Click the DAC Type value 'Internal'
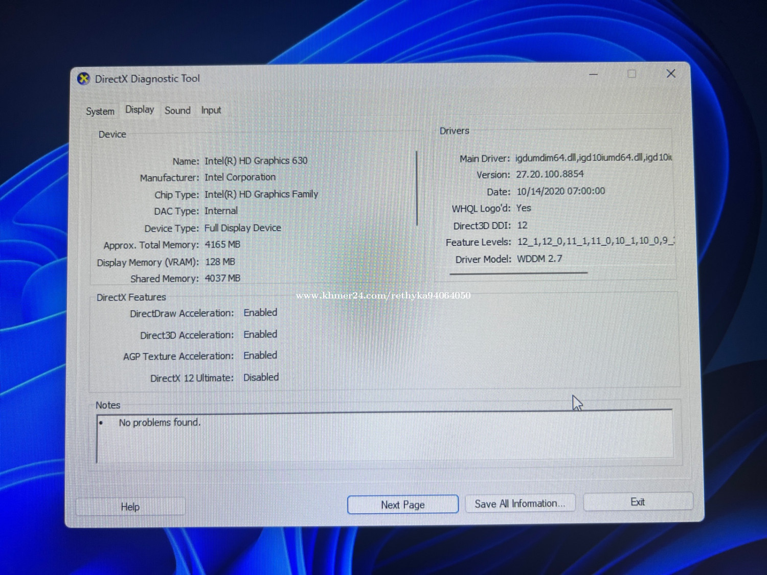This screenshot has width=767, height=575. click(221, 211)
